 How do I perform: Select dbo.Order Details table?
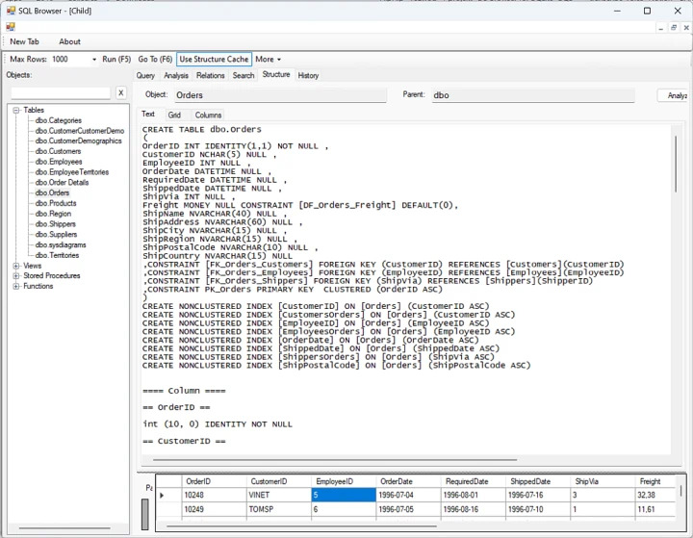click(x=62, y=183)
